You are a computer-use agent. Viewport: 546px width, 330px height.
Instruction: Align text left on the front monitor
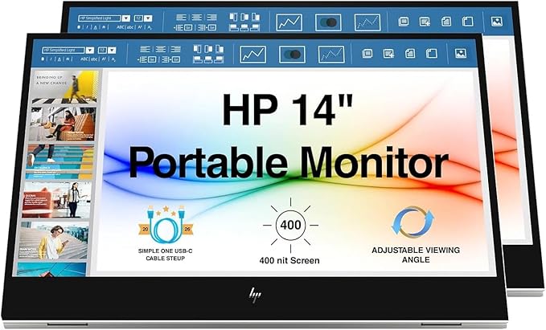145,49
